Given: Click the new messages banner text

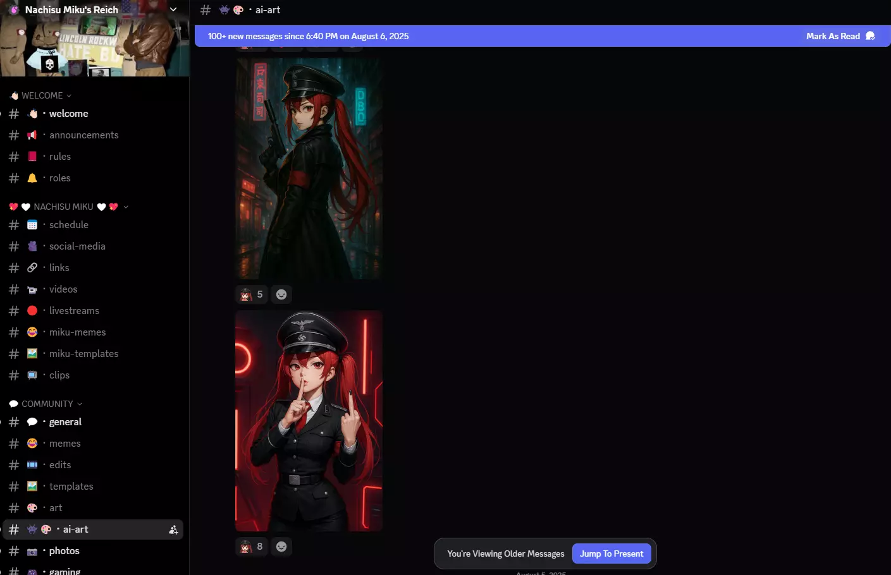Looking at the screenshot, I should (308, 36).
